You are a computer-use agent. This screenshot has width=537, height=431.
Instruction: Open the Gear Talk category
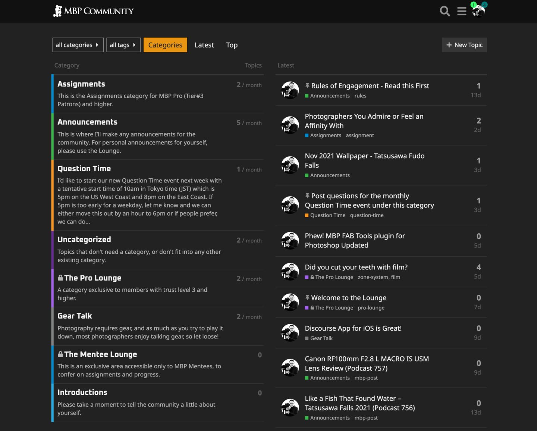75,316
